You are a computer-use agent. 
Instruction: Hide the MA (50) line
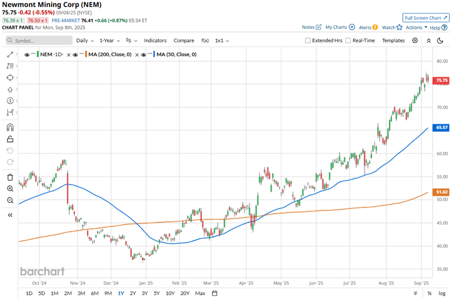tap(143, 54)
